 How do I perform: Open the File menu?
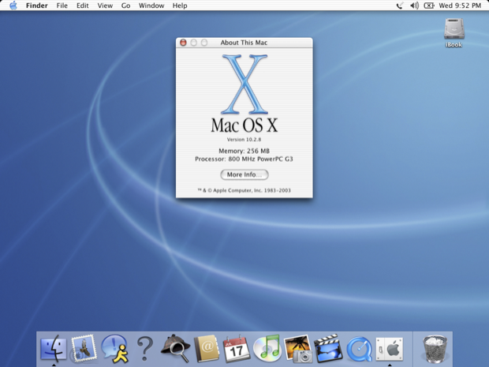pyautogui.click(x=62, y=6)
